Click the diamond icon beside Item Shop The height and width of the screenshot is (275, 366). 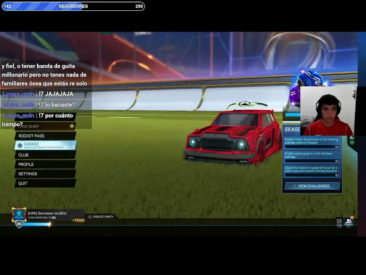tap(72, 126)
